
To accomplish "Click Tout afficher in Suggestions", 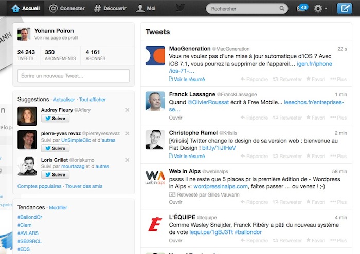I will (92, 100).
